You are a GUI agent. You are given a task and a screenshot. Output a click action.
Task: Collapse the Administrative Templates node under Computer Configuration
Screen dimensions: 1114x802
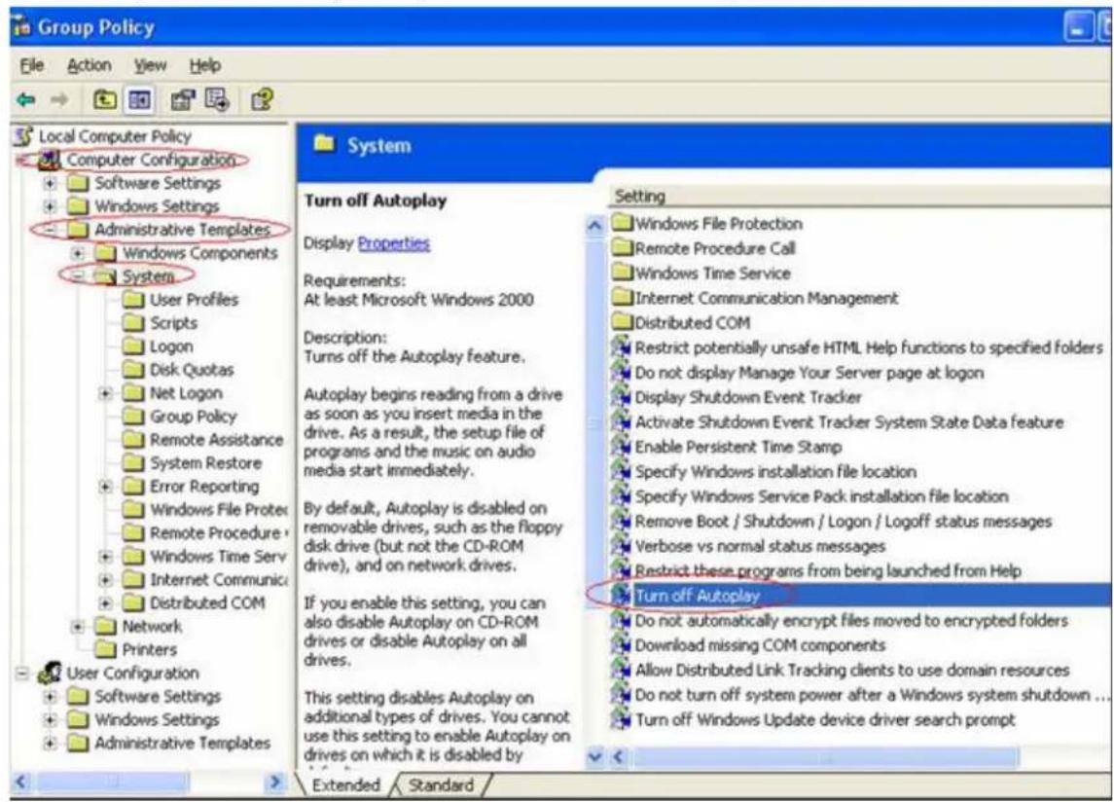point(50,230)
